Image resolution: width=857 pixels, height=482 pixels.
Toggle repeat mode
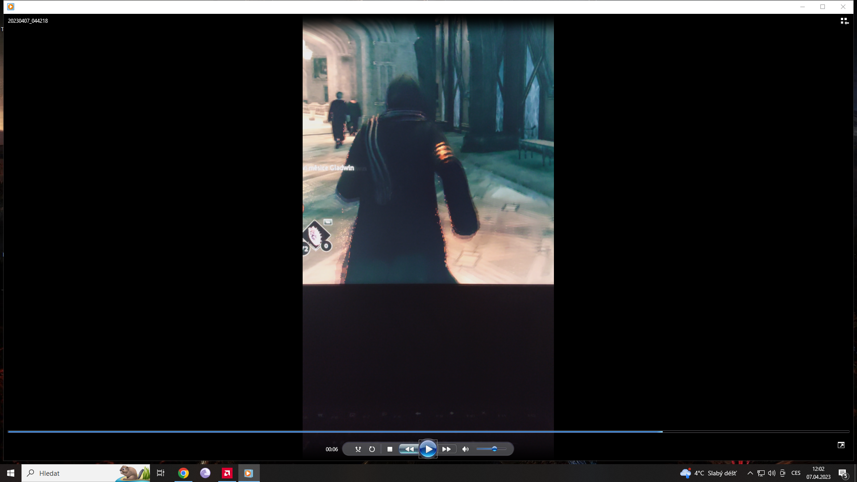pyautogui.click(x=372, y=449)
